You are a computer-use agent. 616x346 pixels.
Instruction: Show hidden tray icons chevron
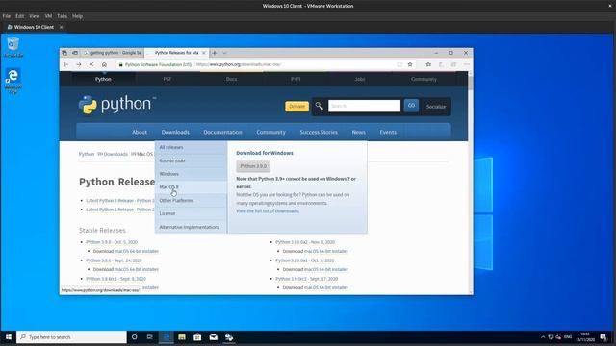pos(543,337)
